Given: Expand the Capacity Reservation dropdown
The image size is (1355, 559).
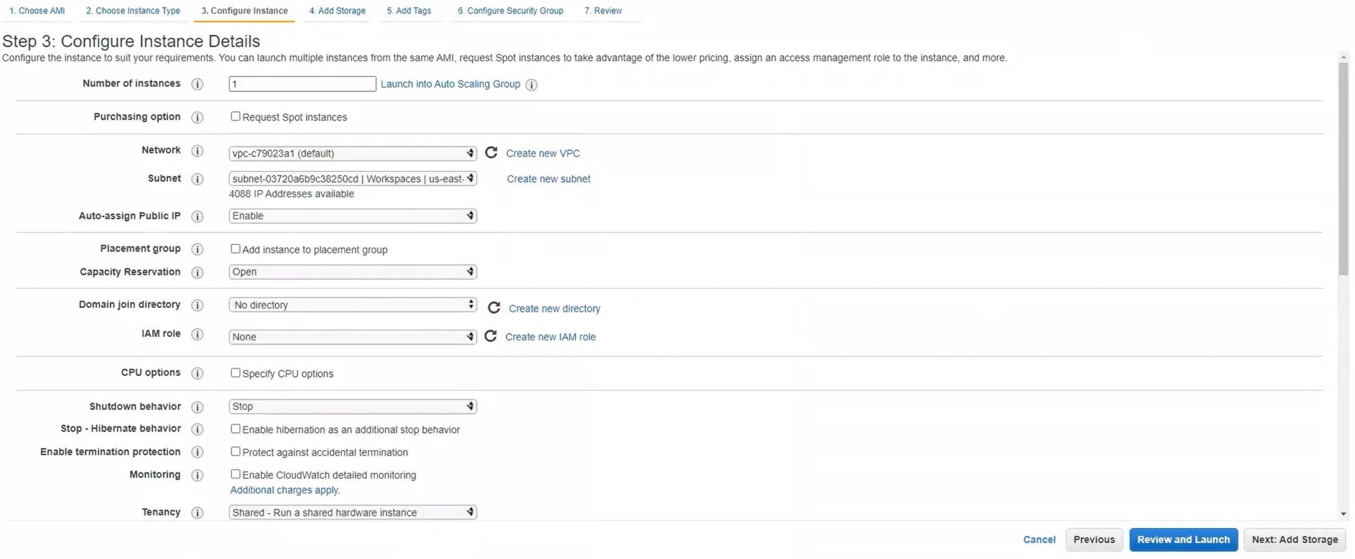Looking at the screenshot, I should point(353,272).
